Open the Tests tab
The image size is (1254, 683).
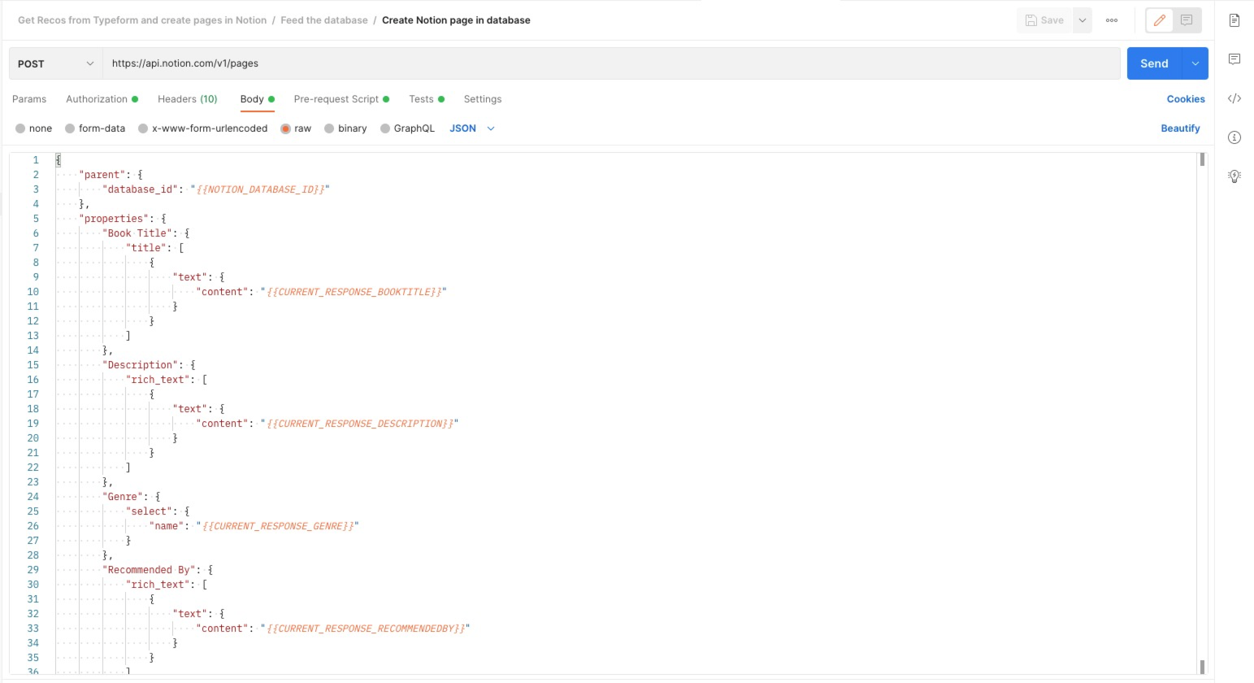427,99
